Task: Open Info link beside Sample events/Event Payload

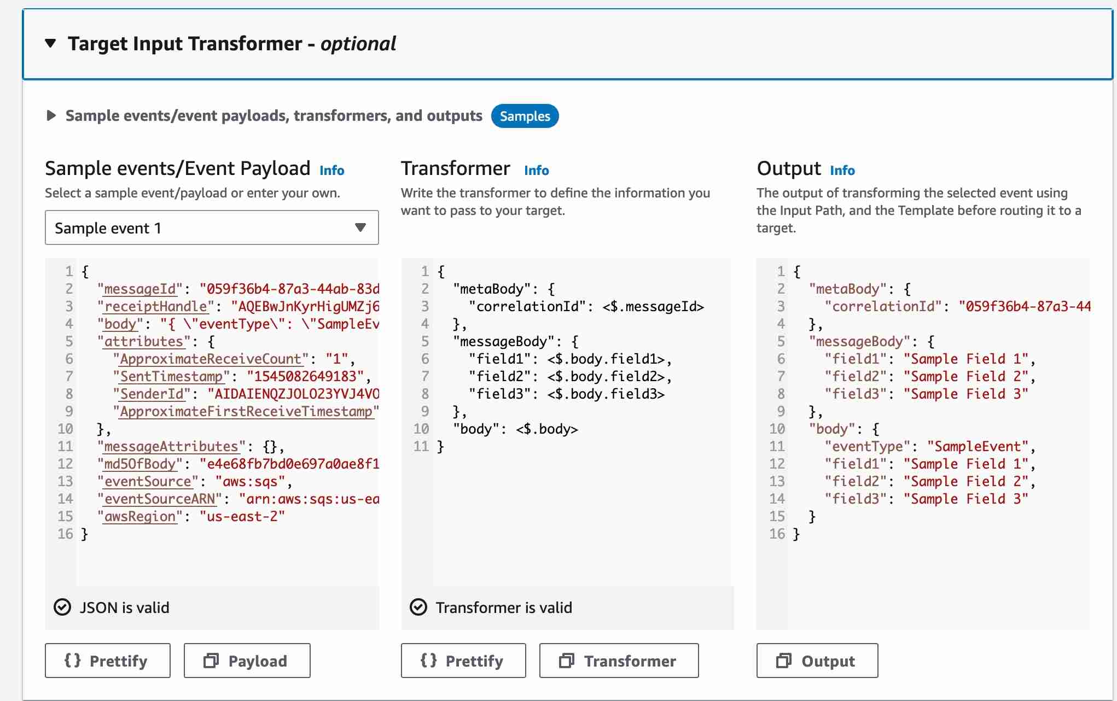Action: click(x=331, y=171)
